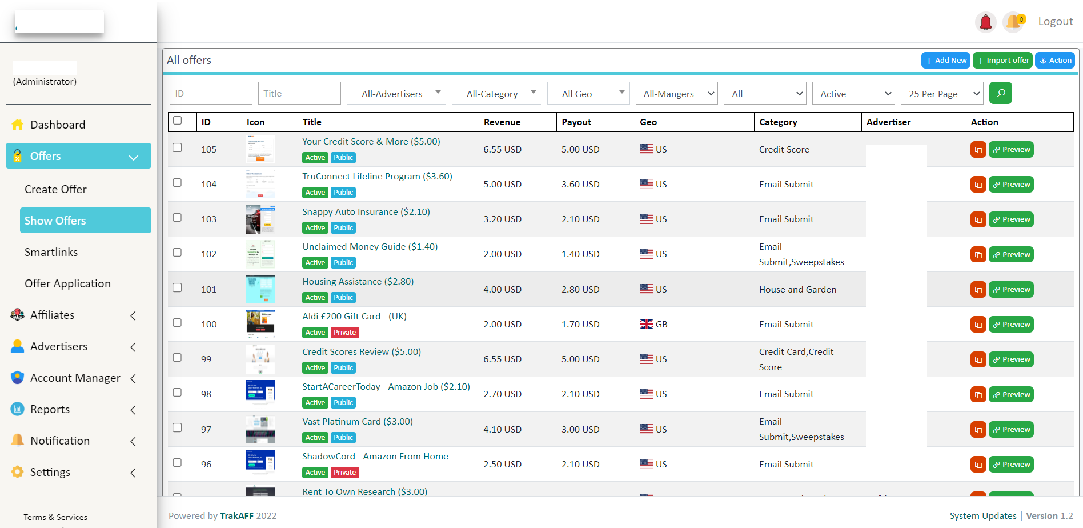Click the green search magnifier button
Image resolution: width=1083 pixels, height=528 pixels.
pos(1001,93)
